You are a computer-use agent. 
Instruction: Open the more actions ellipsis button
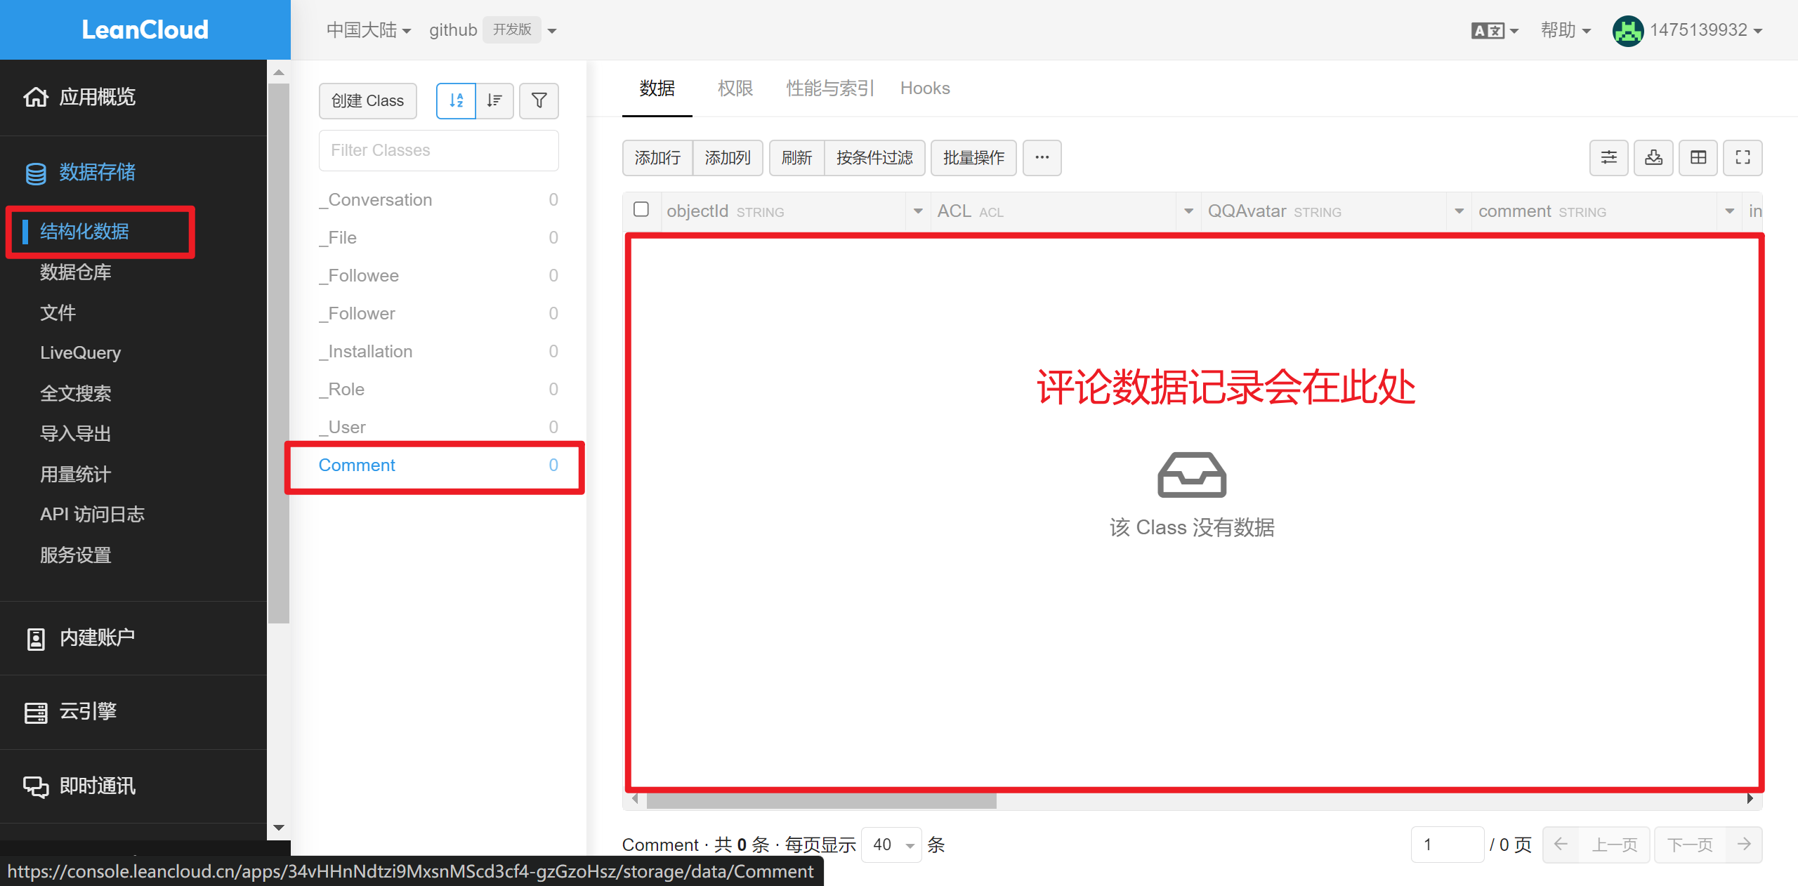click(x=1042, y=157)
